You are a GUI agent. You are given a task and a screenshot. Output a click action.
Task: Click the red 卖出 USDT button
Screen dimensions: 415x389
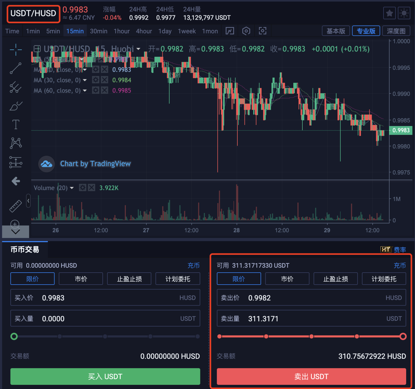pyautogui.click(x=311, y=377)
